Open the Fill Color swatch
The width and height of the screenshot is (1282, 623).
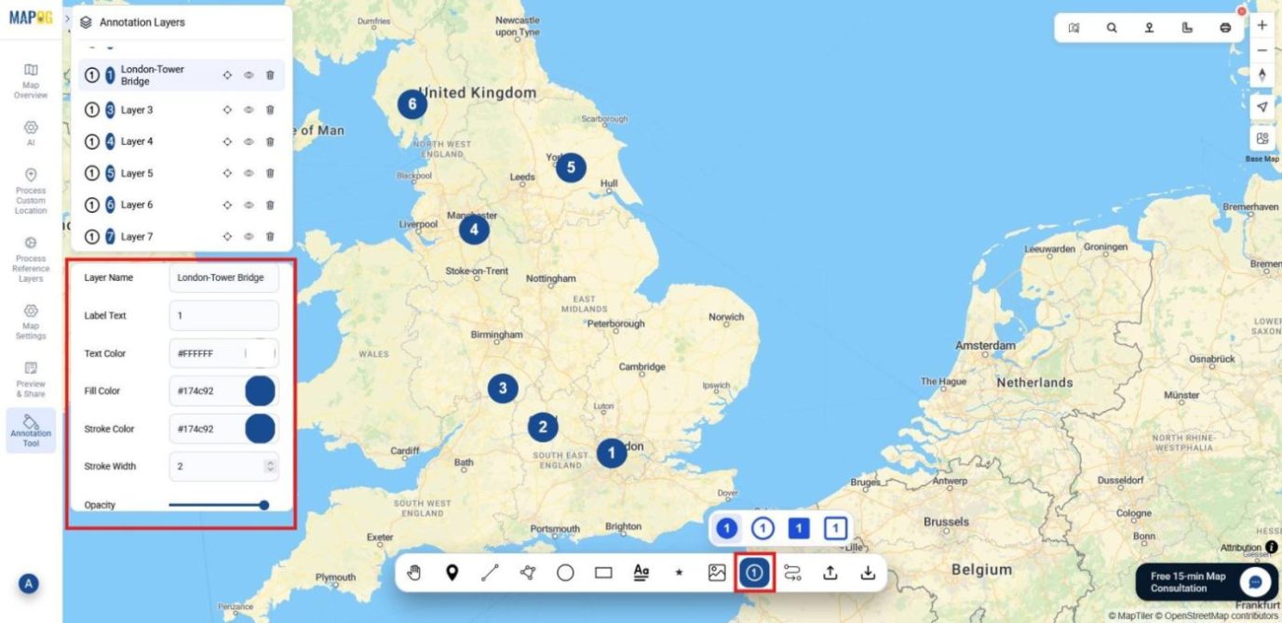(260, 391)
